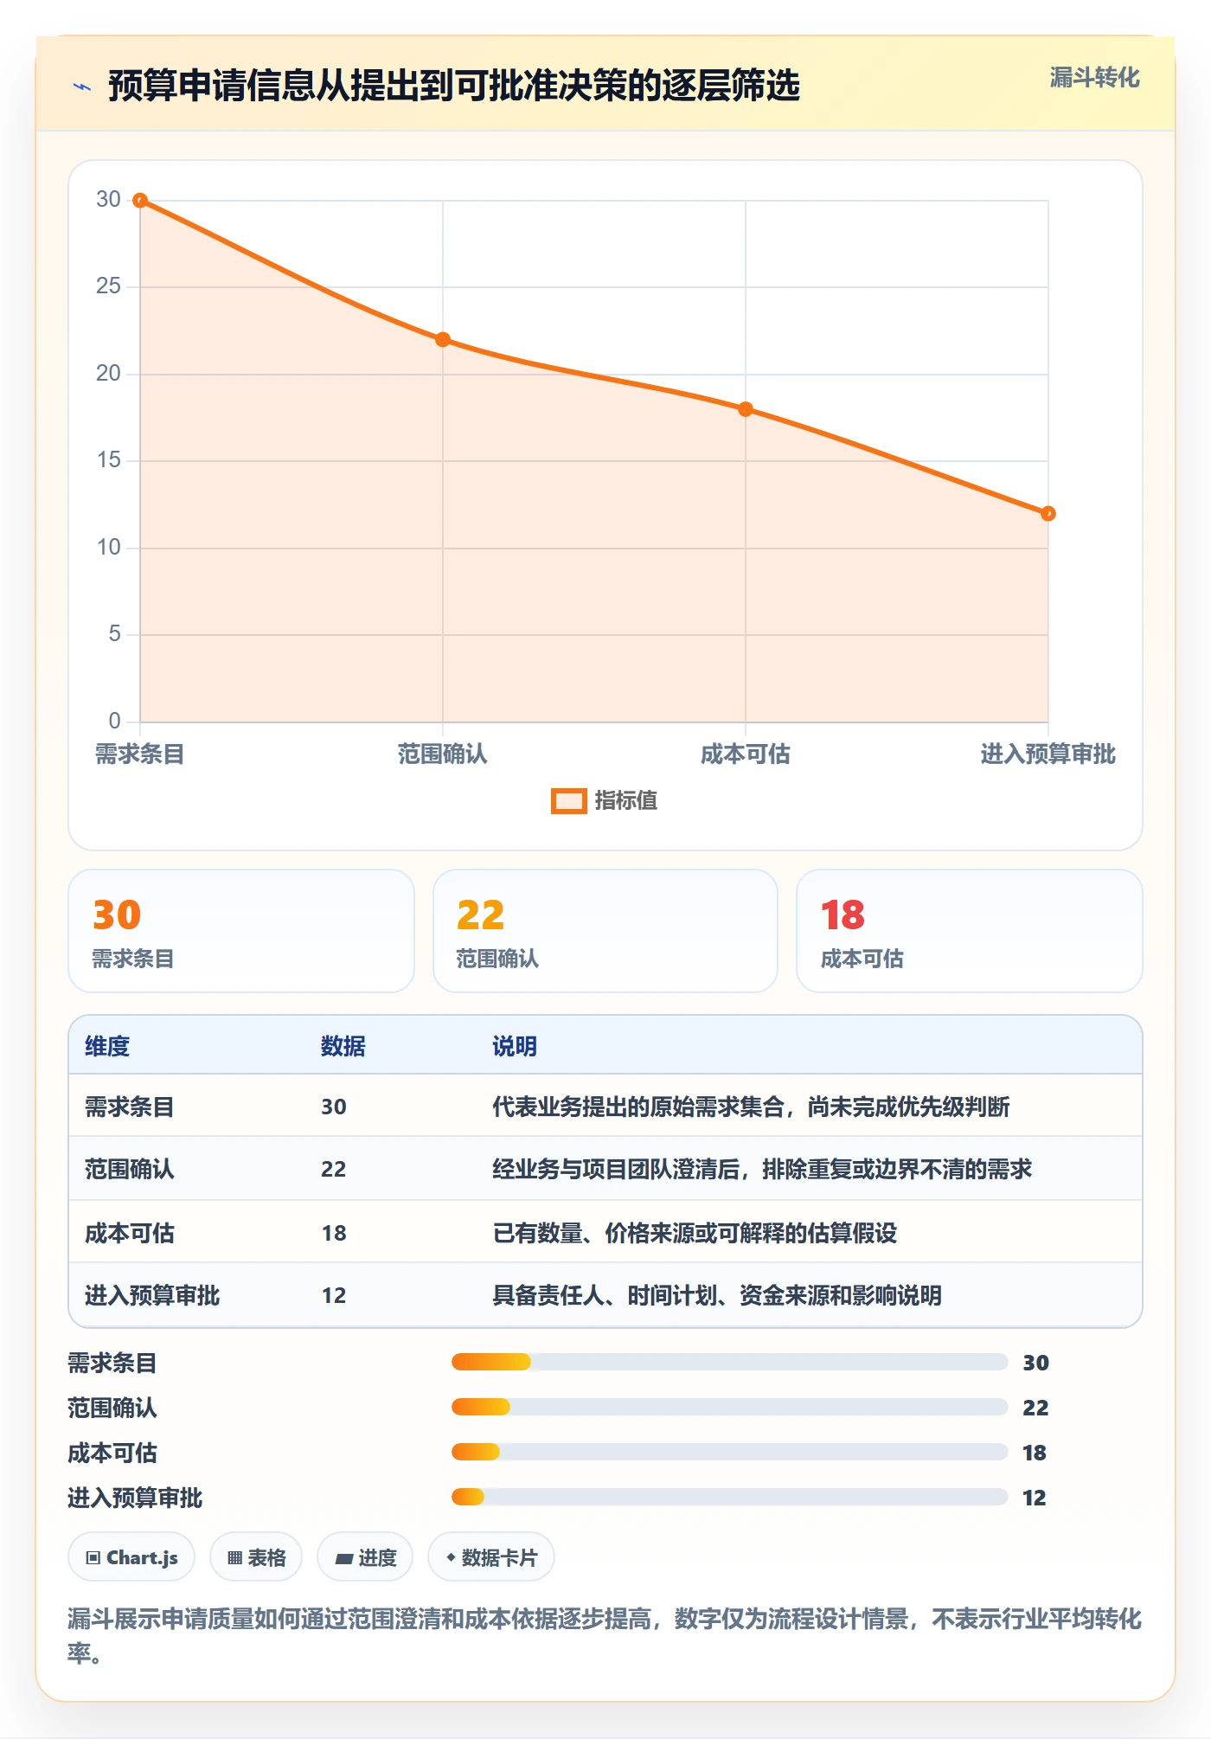Open the 18 成本可估 data card
The height and width of the screenshot is (1739, 1211).
[970, 931]
